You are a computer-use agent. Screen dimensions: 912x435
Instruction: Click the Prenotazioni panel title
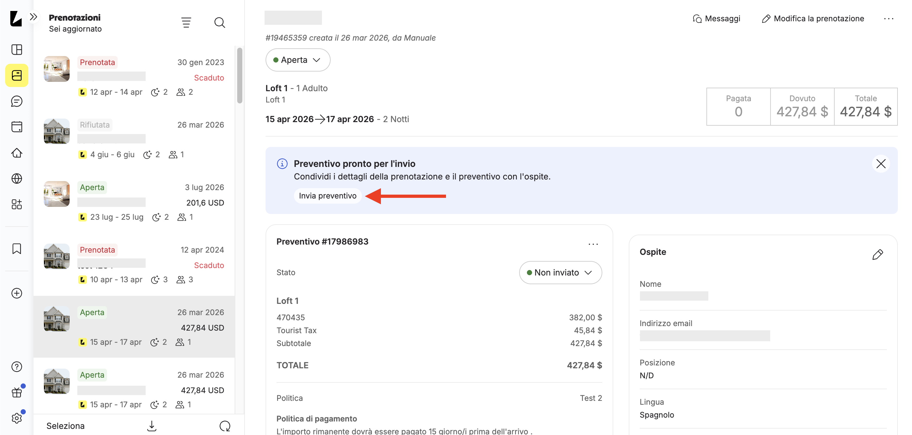74,17
